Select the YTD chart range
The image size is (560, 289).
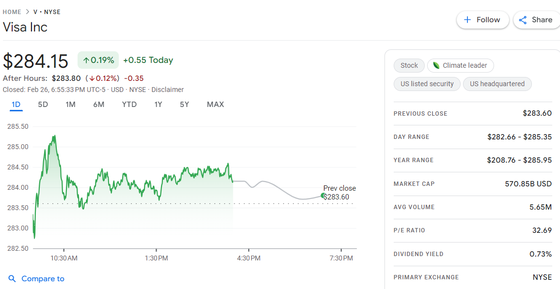point(129,105)
